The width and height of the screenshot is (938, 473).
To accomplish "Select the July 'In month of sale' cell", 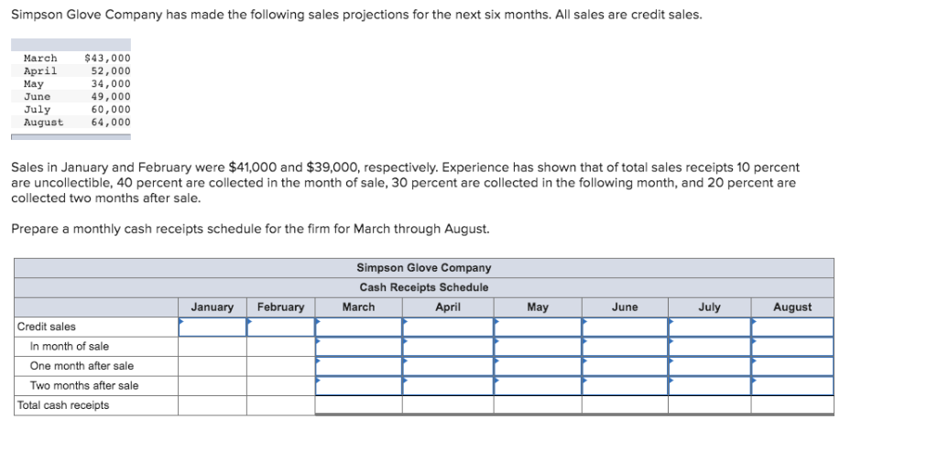I will pyautogui.click(x=709, y=347).
